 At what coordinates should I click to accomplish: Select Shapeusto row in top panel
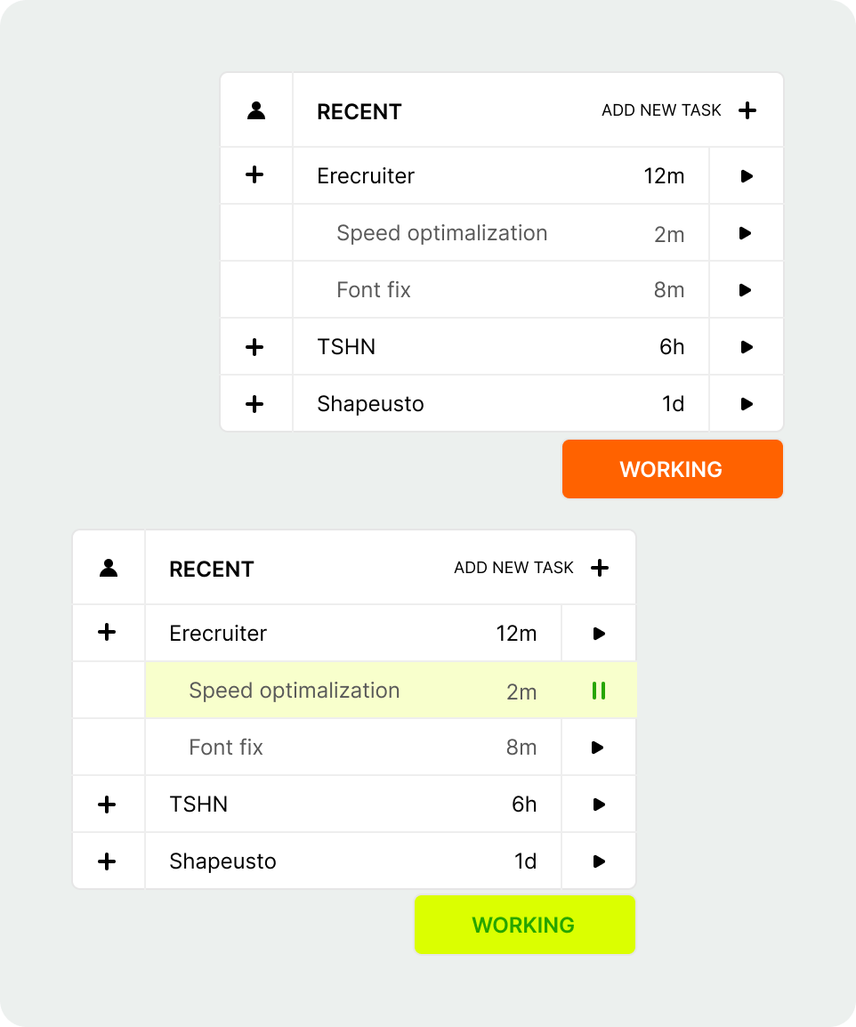click(x=370, y=404)
